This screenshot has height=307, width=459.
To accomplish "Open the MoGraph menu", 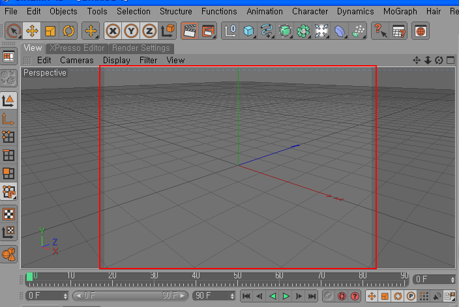I will 400,12.
